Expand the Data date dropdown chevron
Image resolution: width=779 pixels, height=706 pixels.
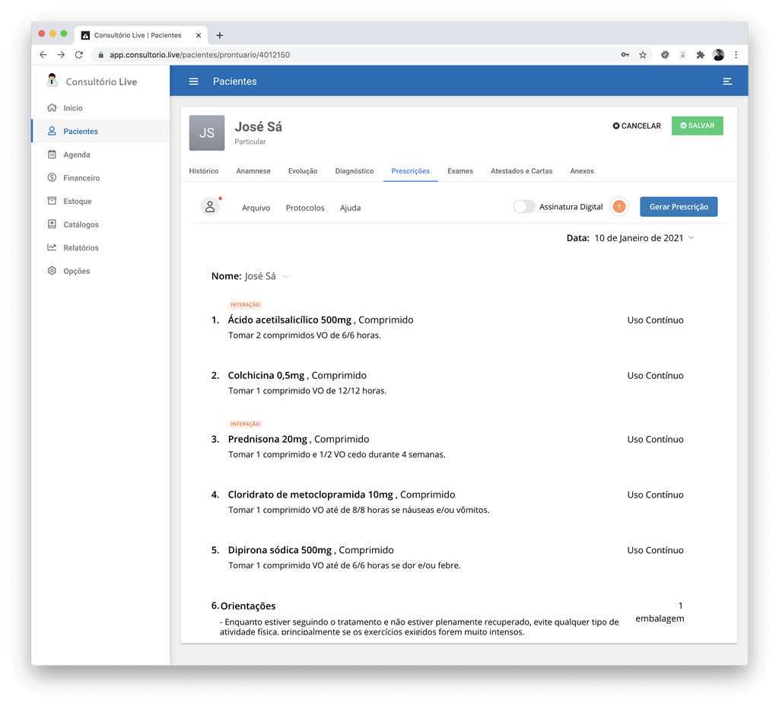point(691,237)
